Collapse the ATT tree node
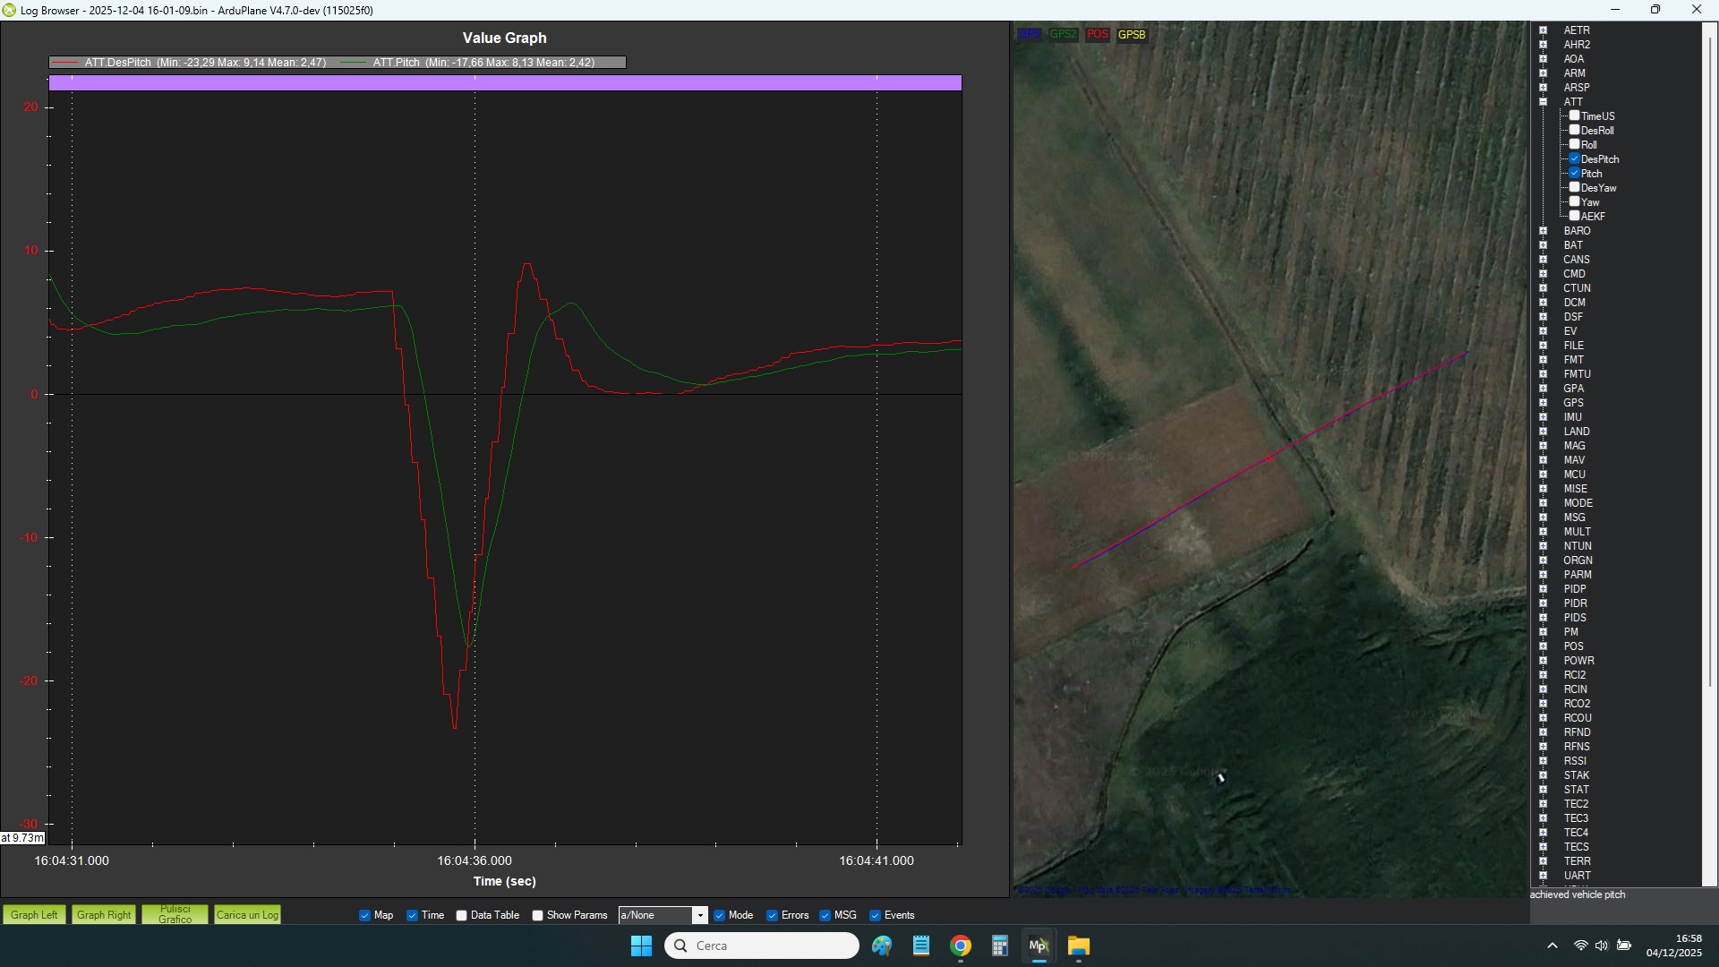 1543,102
